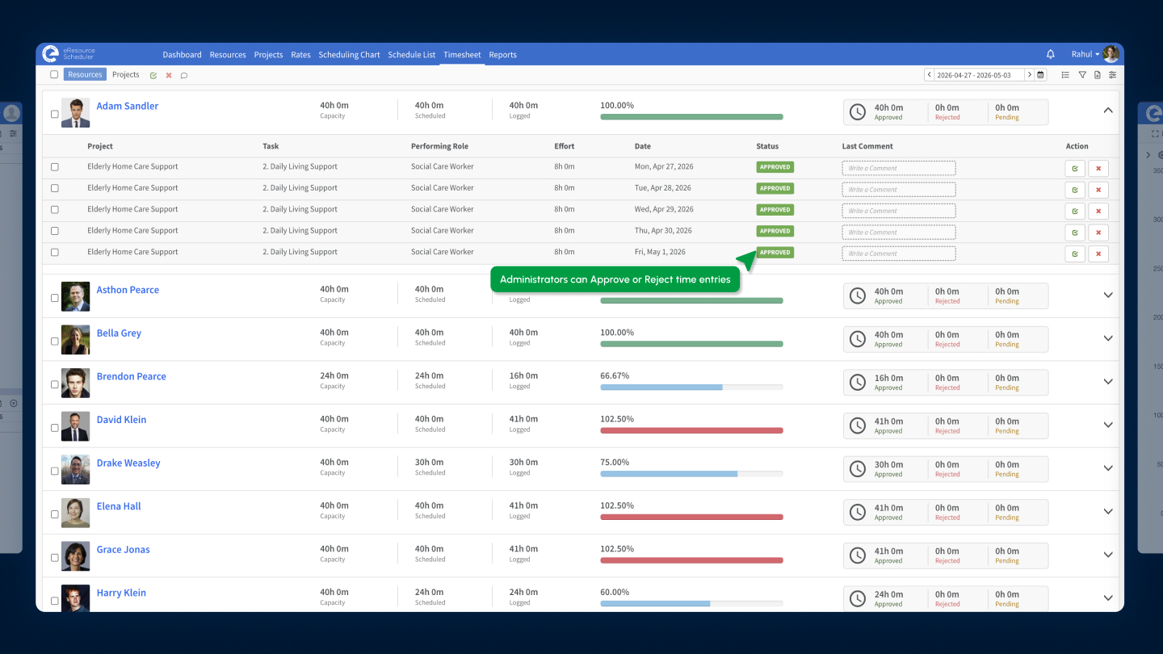The image size is (1163, 654).
Task: Open the settings sliders icon
Action: (1112, 75)
